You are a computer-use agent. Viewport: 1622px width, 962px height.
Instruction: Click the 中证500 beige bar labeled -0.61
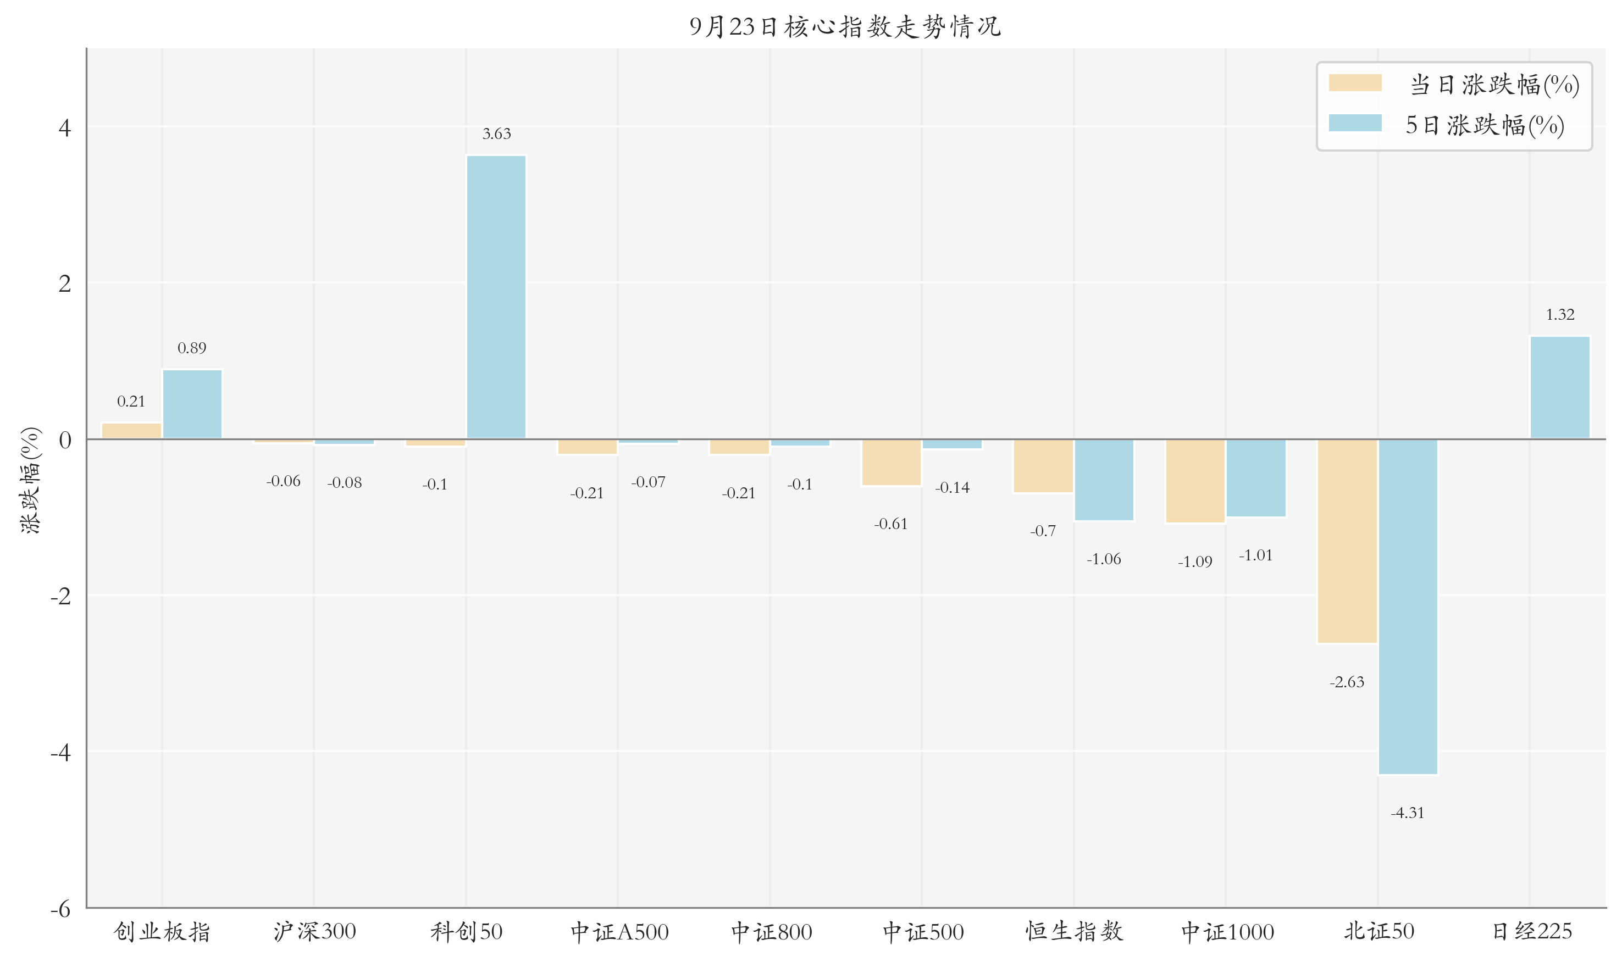click(x=890, y=462)
